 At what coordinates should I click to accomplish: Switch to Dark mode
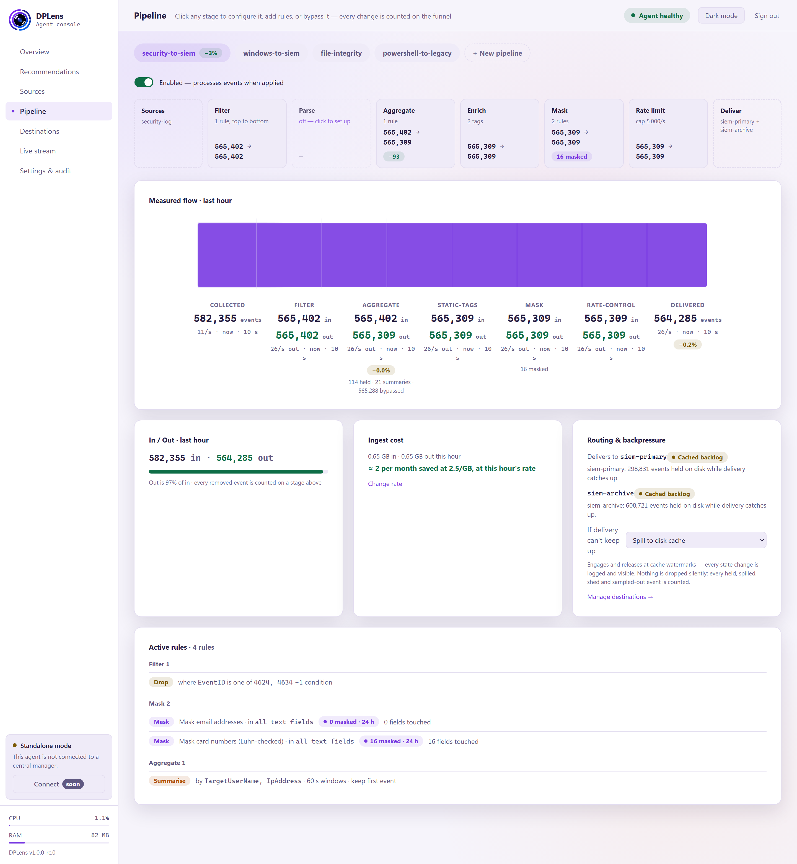721,16
